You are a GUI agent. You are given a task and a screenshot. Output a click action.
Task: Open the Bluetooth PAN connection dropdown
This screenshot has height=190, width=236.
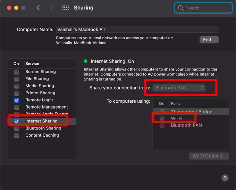pos(179,88)
